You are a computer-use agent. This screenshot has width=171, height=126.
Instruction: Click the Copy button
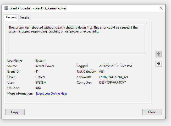point(15,112)
